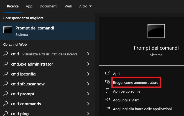
Task: Expand the chevron for cmd sfc /scannow
Action: click(88, 84)
